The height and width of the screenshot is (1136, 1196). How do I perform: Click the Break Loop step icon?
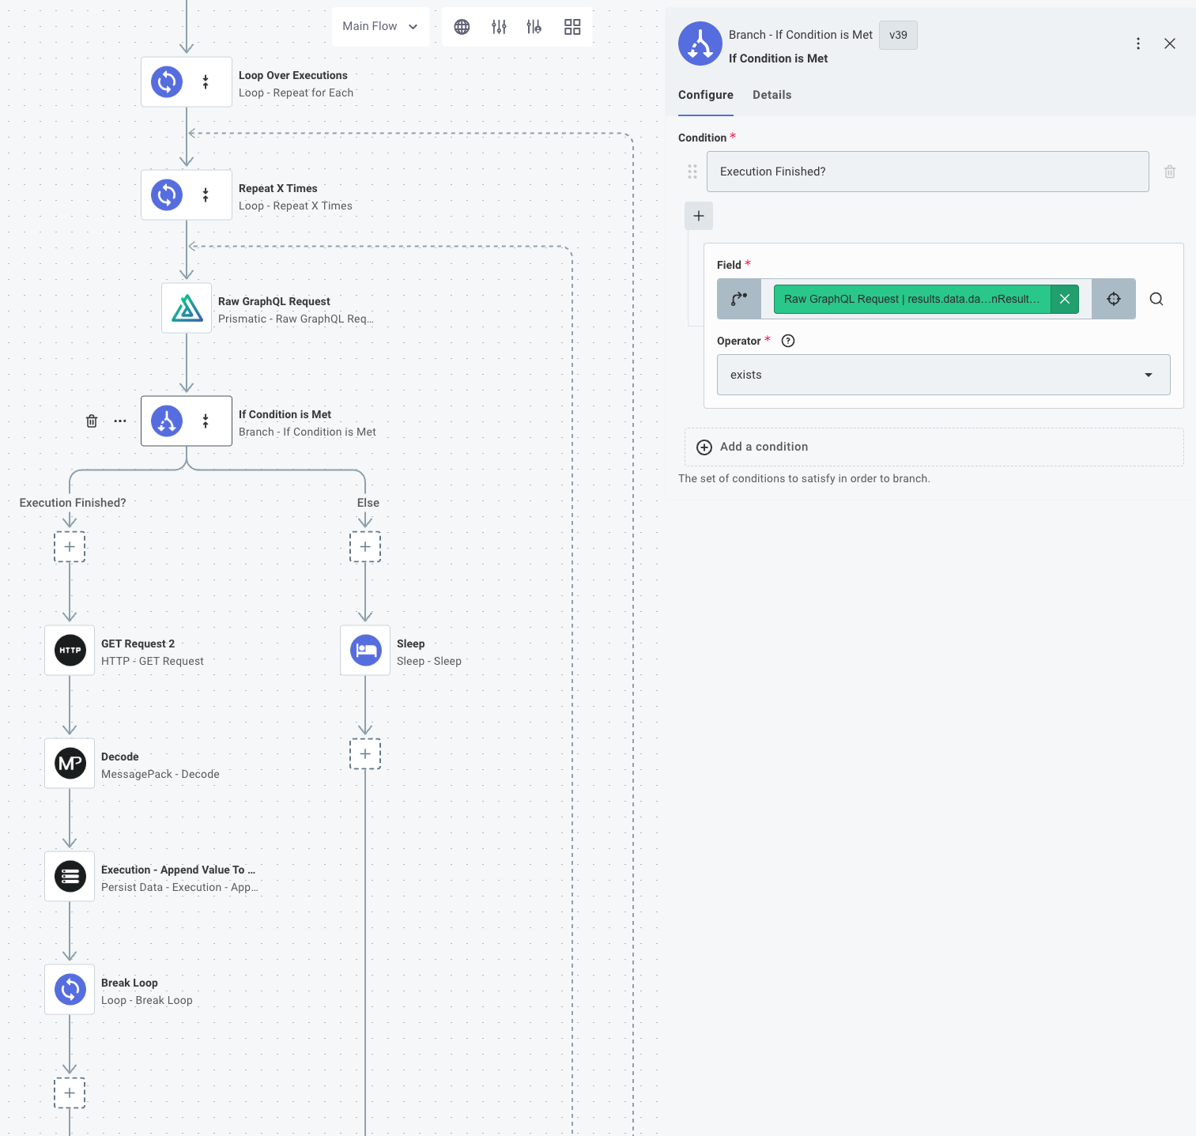(x=70, y=989)
